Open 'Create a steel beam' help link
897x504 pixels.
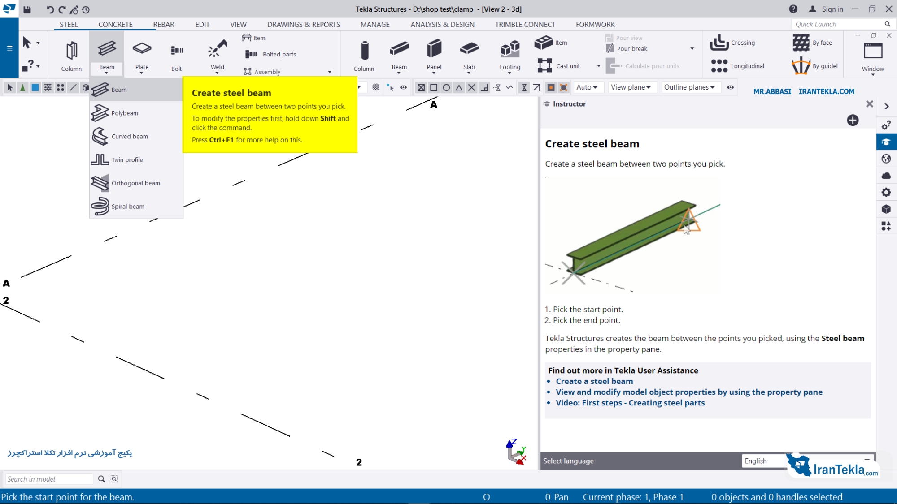tap(594, 381)
